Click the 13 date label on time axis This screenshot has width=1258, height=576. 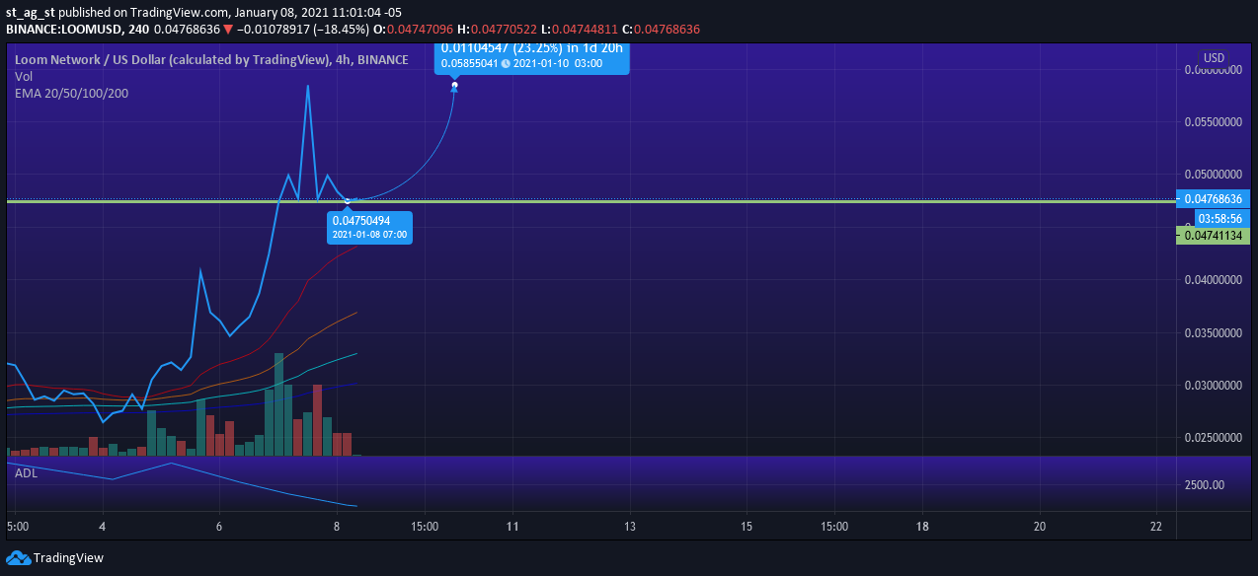click(629, 527)
